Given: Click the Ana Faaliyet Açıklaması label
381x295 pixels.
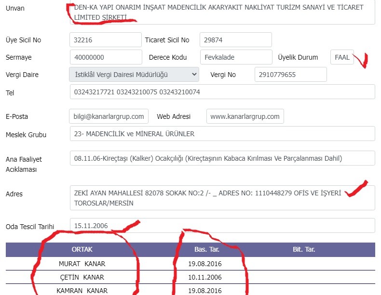Looking at the screenshot, I should click(x=24, y=165).
